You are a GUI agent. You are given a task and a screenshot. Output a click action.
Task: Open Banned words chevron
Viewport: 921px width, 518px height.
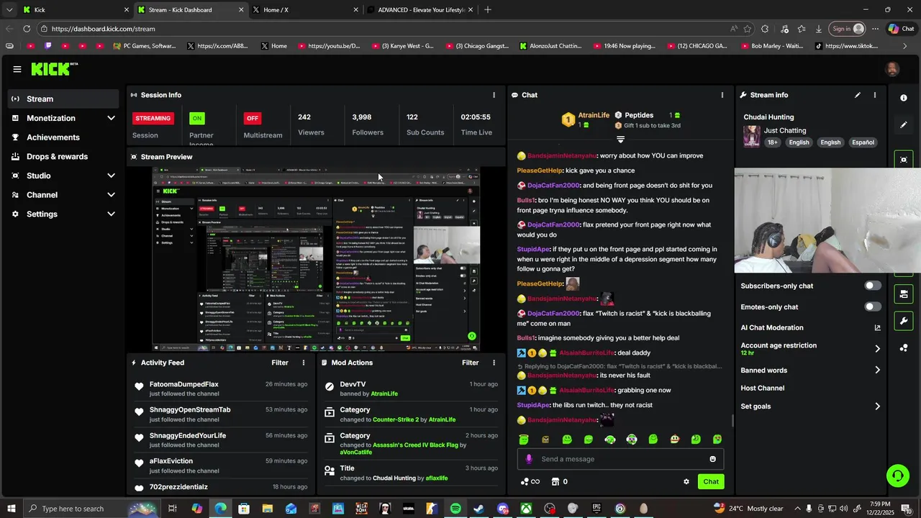click(877, 371)
